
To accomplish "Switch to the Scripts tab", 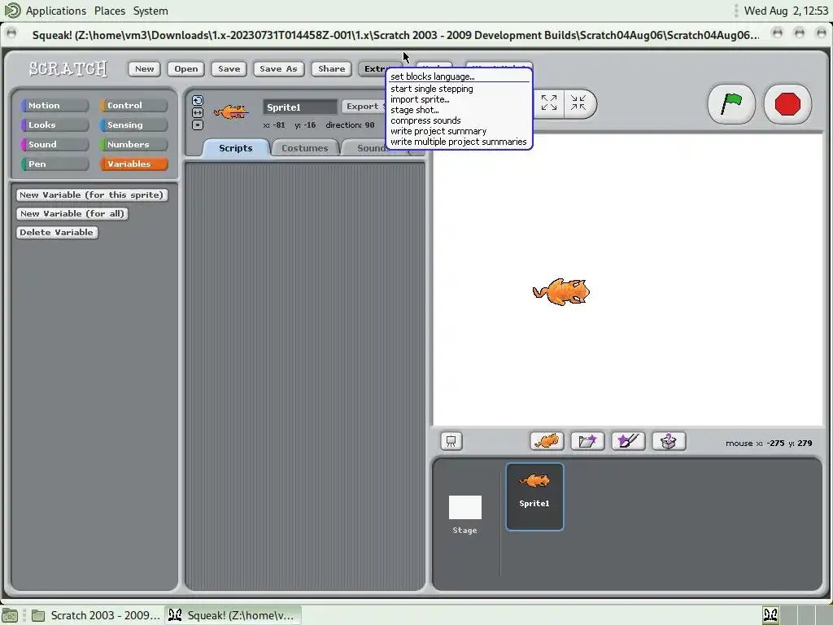I will [236, 148].
